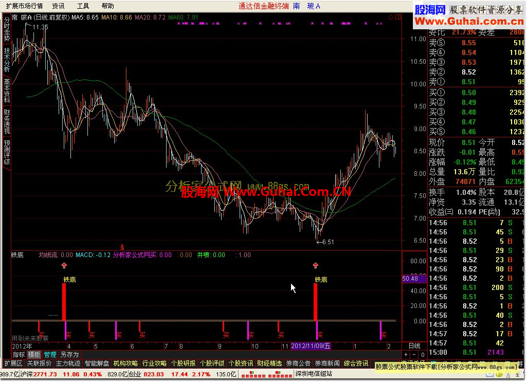Click the red S marker below price chart

click(x=122, y=248)
